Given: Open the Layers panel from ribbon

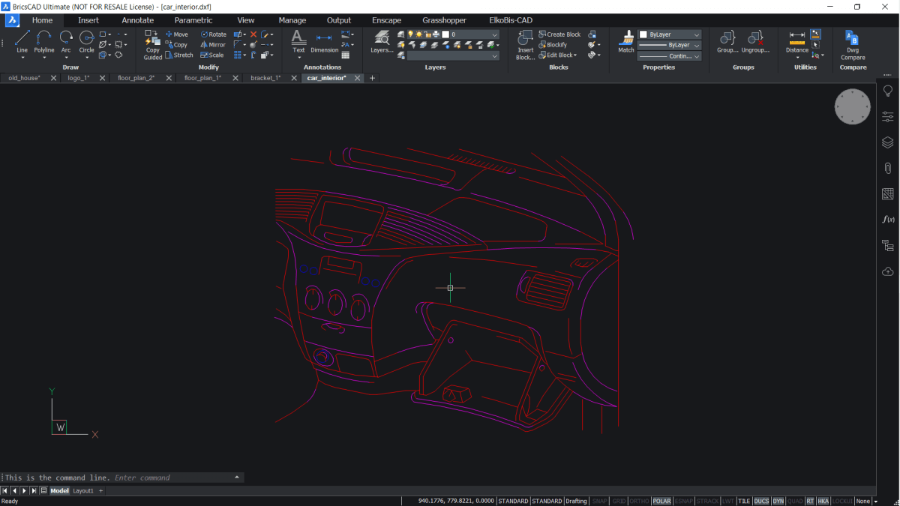Looking at the screenshot, I should [381, 40].
